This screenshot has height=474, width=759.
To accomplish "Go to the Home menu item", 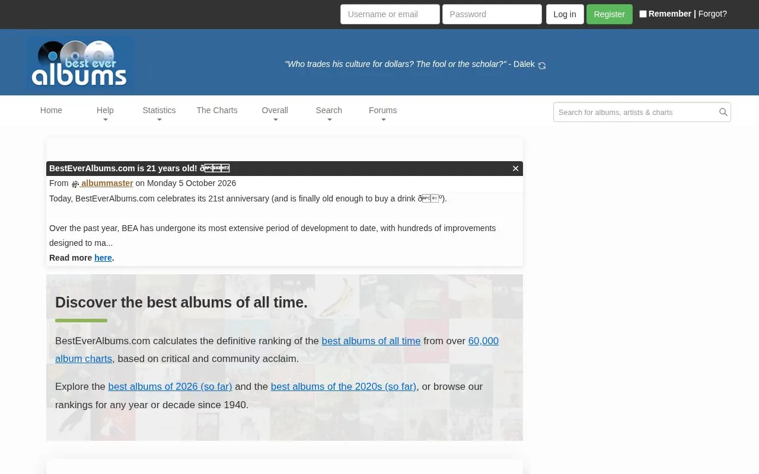I will 51,110.
